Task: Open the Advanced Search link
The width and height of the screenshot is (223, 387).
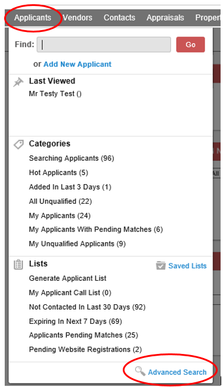Action: 177,372
